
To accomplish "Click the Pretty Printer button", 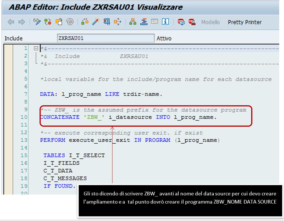I will (x=245, y=22).
